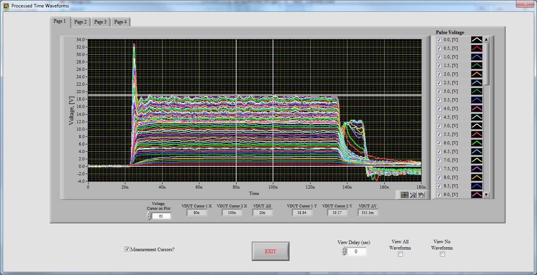Click the 0.5 V red plot line icon
The width and height of the screenshot is (537, 275).
click(x=476, y=48)
